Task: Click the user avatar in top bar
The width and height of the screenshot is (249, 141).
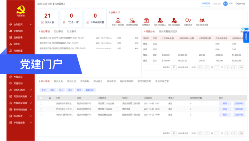Action: 225,4
